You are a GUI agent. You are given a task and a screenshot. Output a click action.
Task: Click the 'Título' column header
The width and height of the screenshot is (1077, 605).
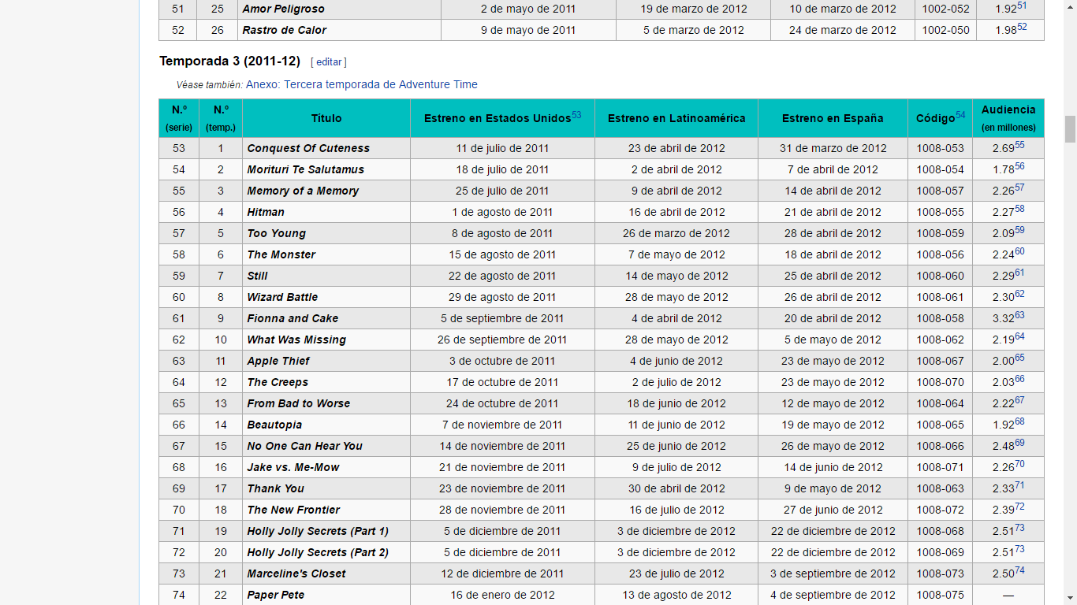[x=326, y=118]
